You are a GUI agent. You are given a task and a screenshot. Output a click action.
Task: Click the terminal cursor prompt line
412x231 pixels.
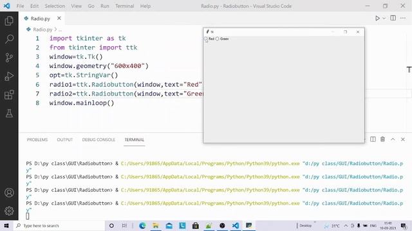pyautogui.click(x=28, y=216)
